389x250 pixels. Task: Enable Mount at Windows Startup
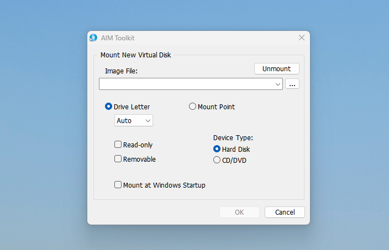[x=118, y=185]
